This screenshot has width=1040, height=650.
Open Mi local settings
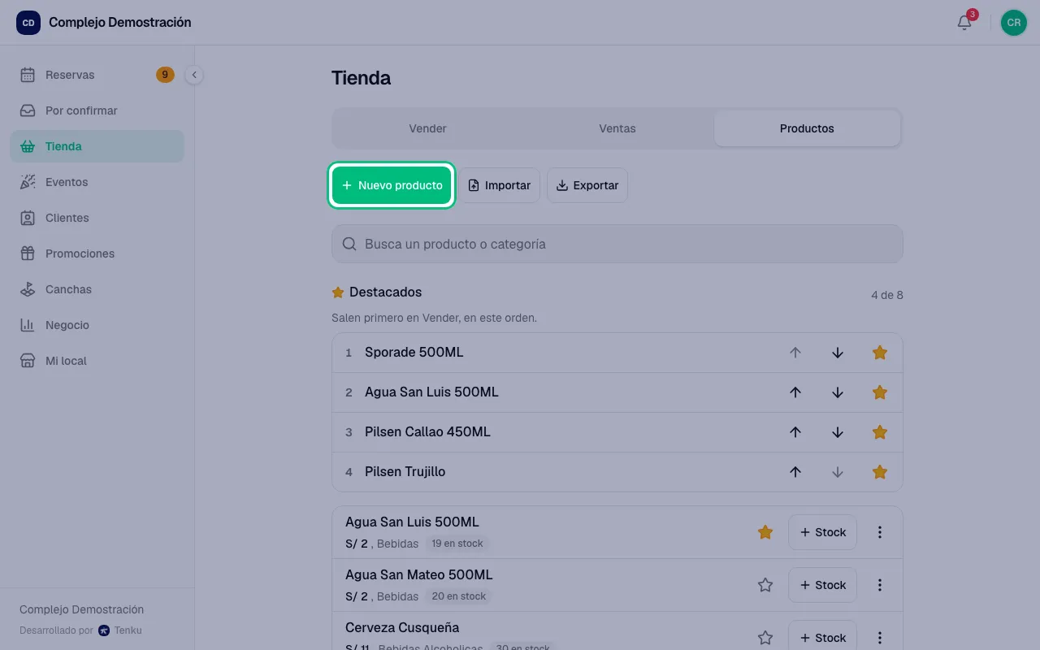click(97, 361)
